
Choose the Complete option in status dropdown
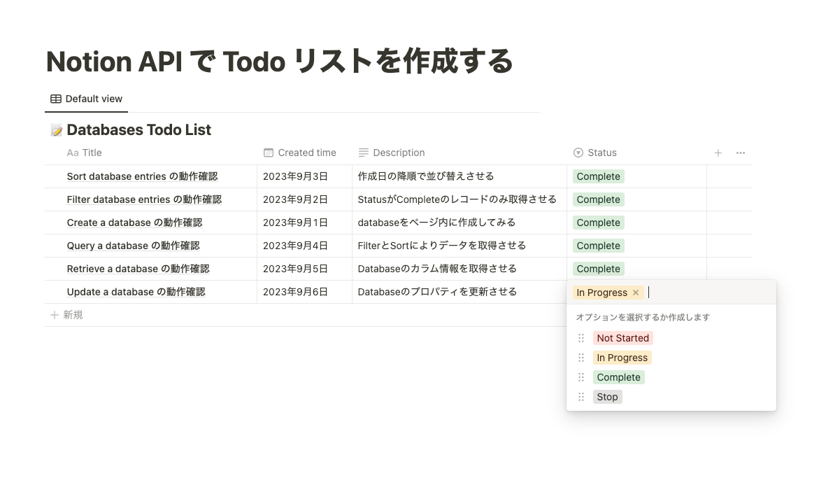click(618, 377)
